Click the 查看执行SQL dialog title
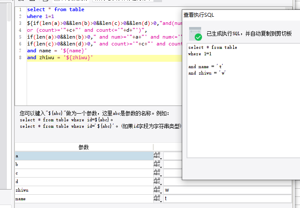 pos(199,15)
